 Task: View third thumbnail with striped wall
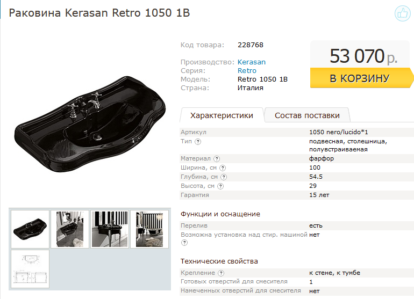click(110, 229)
